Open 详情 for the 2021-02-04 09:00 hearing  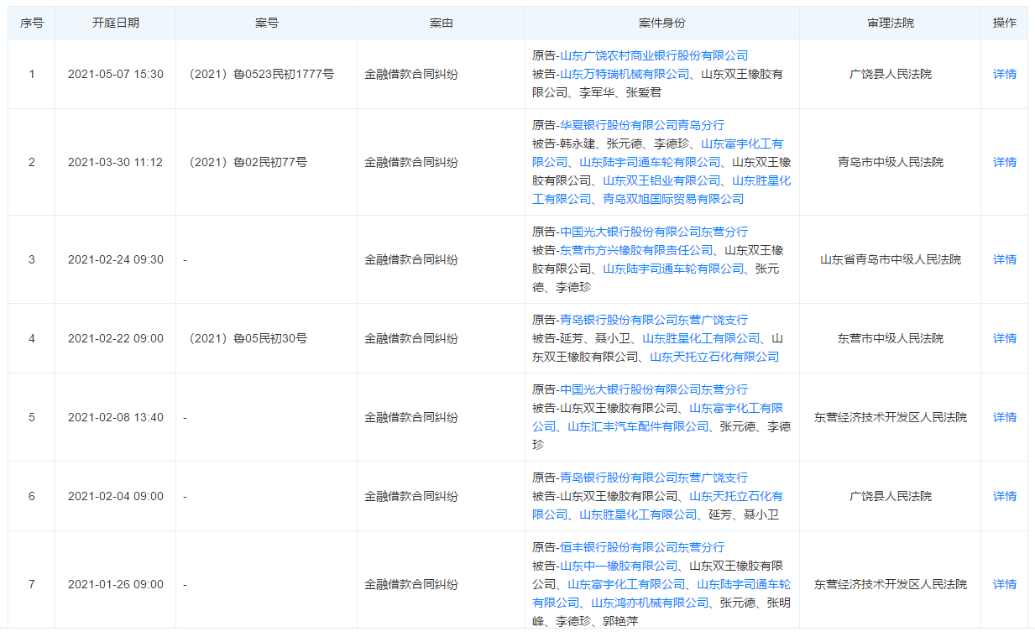tap(1004, 496)
